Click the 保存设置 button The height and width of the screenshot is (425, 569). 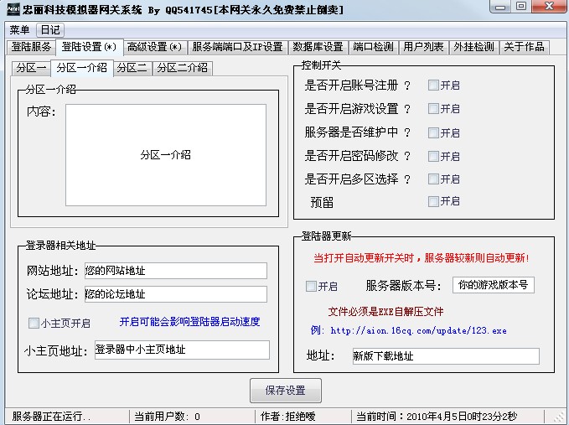285,391
